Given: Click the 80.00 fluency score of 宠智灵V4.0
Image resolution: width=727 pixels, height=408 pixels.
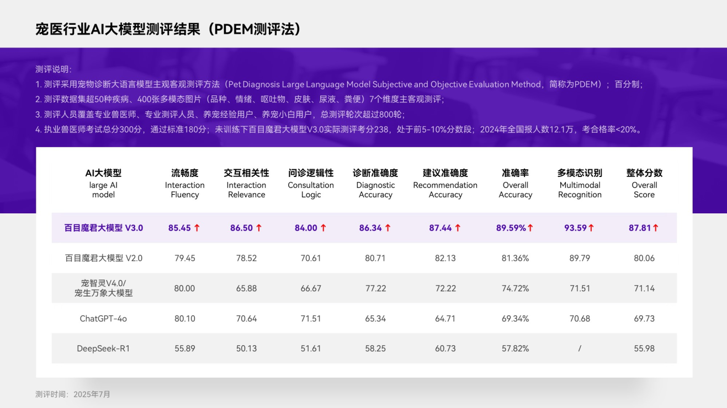Looking at the screenshot, I should coord(184,288).
